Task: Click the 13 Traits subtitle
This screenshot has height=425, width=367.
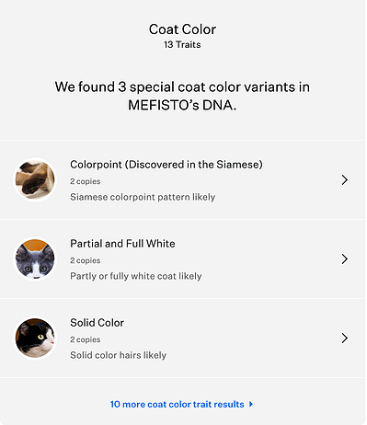Action: point(182,45)
